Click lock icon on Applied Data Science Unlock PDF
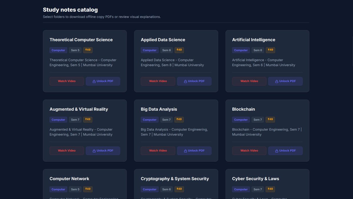Viewport: 353px width, 199px height. 186,81
